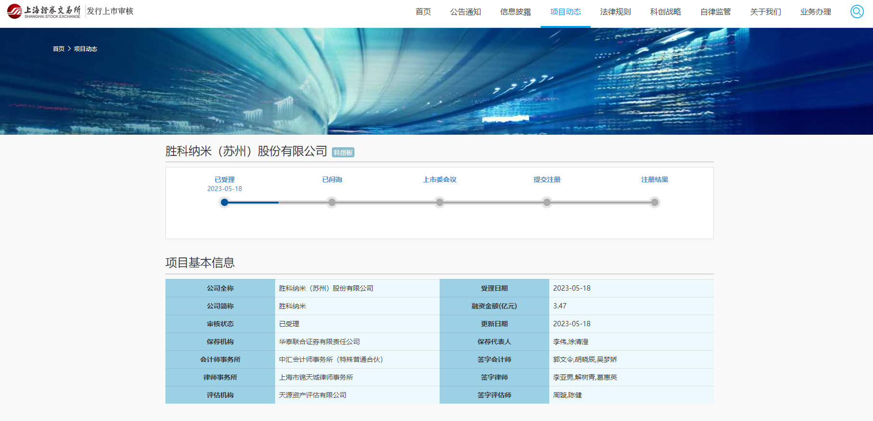Click the 公司全称 label cell
This screenshot has height=421, width=873.
(x=220, y=288)
